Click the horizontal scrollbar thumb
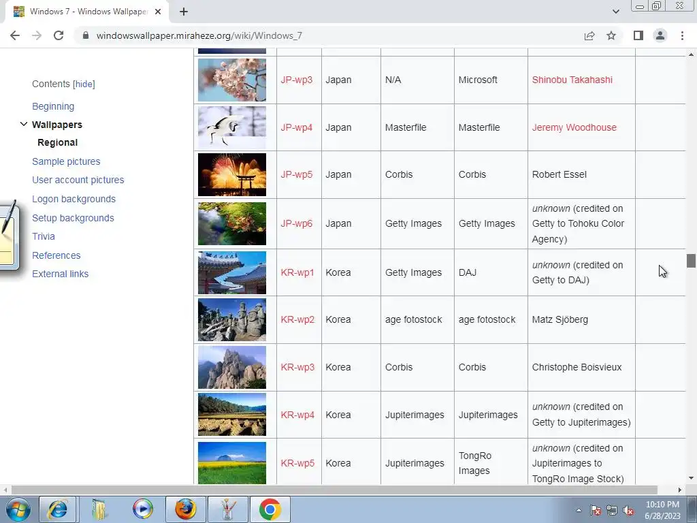 [334, 490]
